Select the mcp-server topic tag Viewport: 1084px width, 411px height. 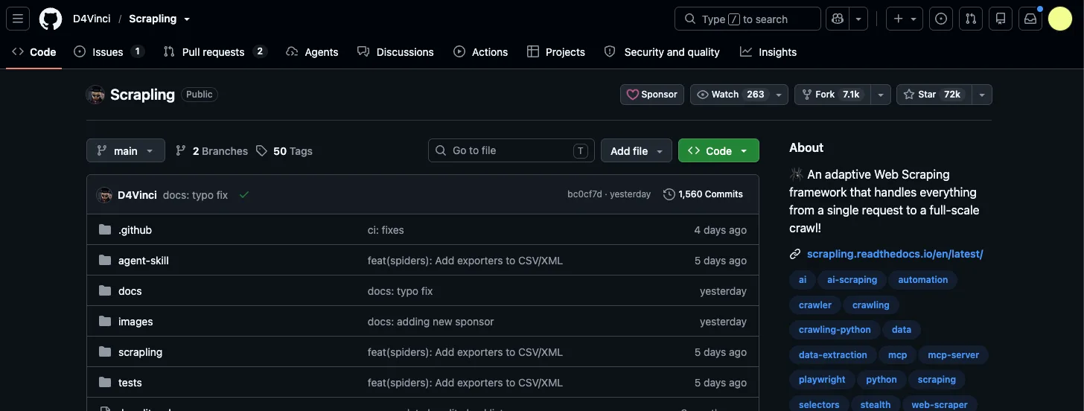[953, 355]
